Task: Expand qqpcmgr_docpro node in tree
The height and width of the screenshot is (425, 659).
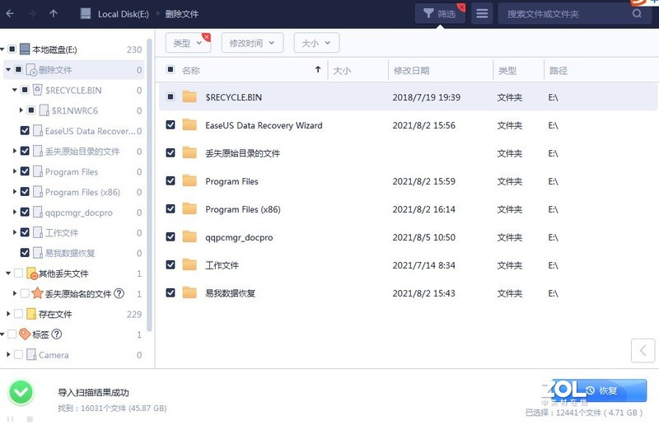Action: point(15,212)
